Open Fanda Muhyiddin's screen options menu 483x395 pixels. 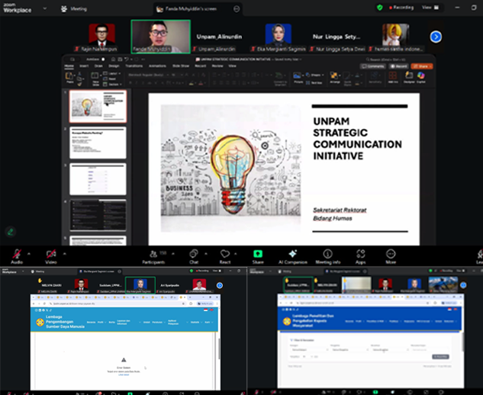[237, 9]
